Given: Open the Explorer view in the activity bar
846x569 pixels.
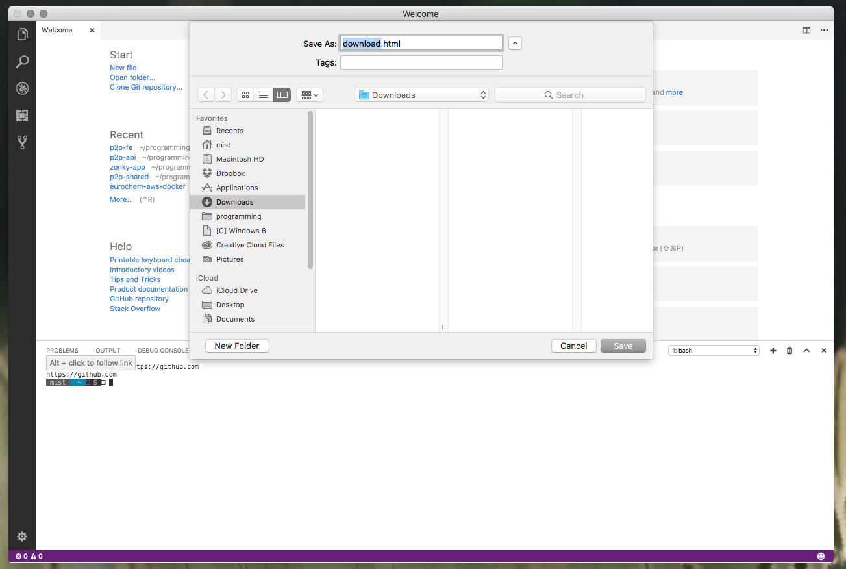Looking at the screenshot, I should click(x=22, y=34).
